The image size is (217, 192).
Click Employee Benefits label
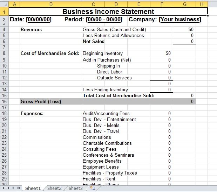pyautogui.click(x=102, y=161)
